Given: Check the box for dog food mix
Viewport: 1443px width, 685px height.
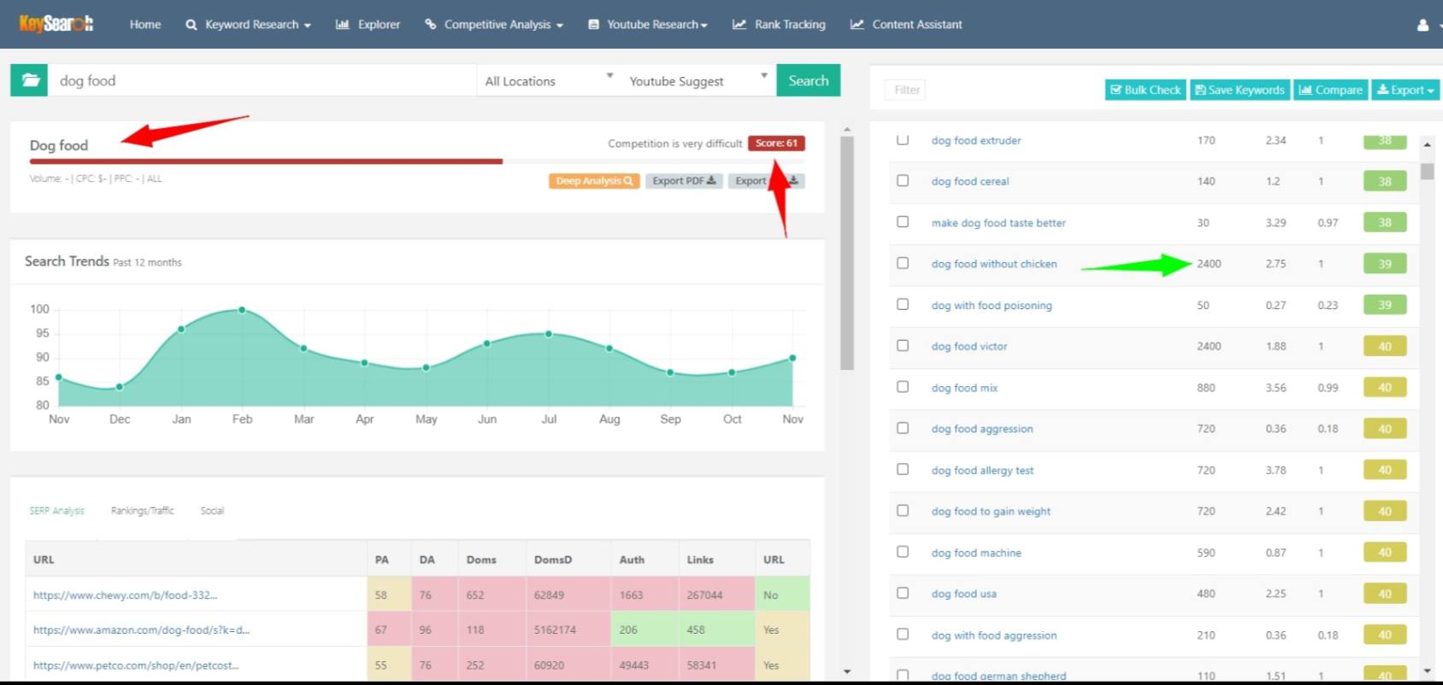Looking at the screenshot, I should pos(903,387).
